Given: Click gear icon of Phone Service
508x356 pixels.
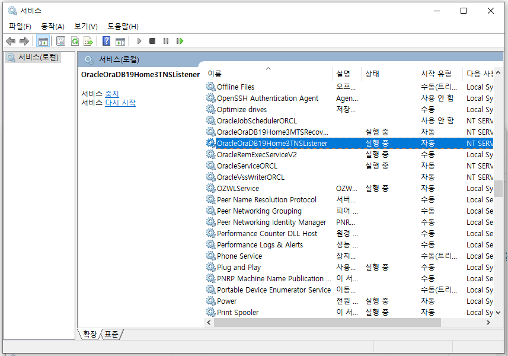Looking at the screenshot, I should coord(211,256).
